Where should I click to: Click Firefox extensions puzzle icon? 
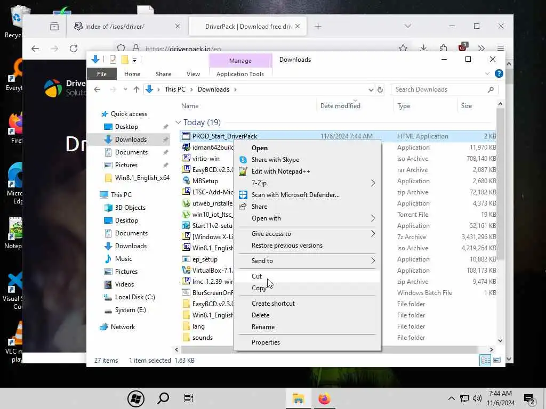pos(443,48)
